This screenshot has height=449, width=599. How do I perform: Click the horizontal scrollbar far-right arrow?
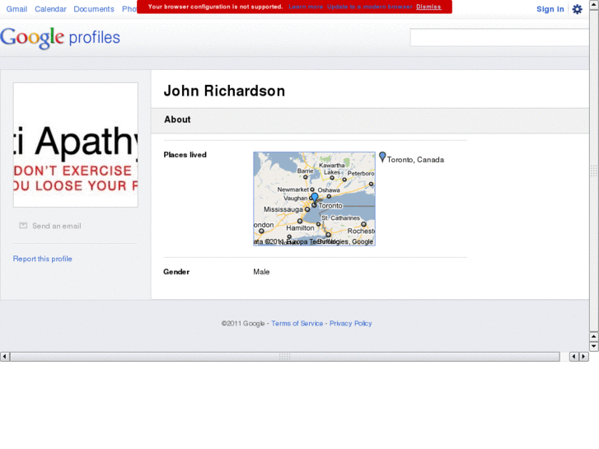tap(583, 357)
